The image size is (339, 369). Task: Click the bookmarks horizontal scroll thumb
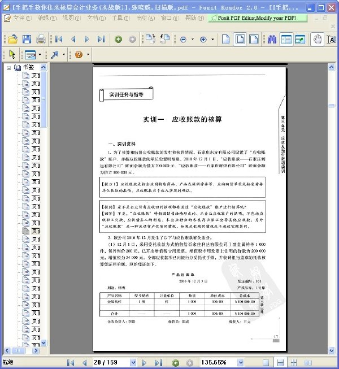click(x=18, y=351)
